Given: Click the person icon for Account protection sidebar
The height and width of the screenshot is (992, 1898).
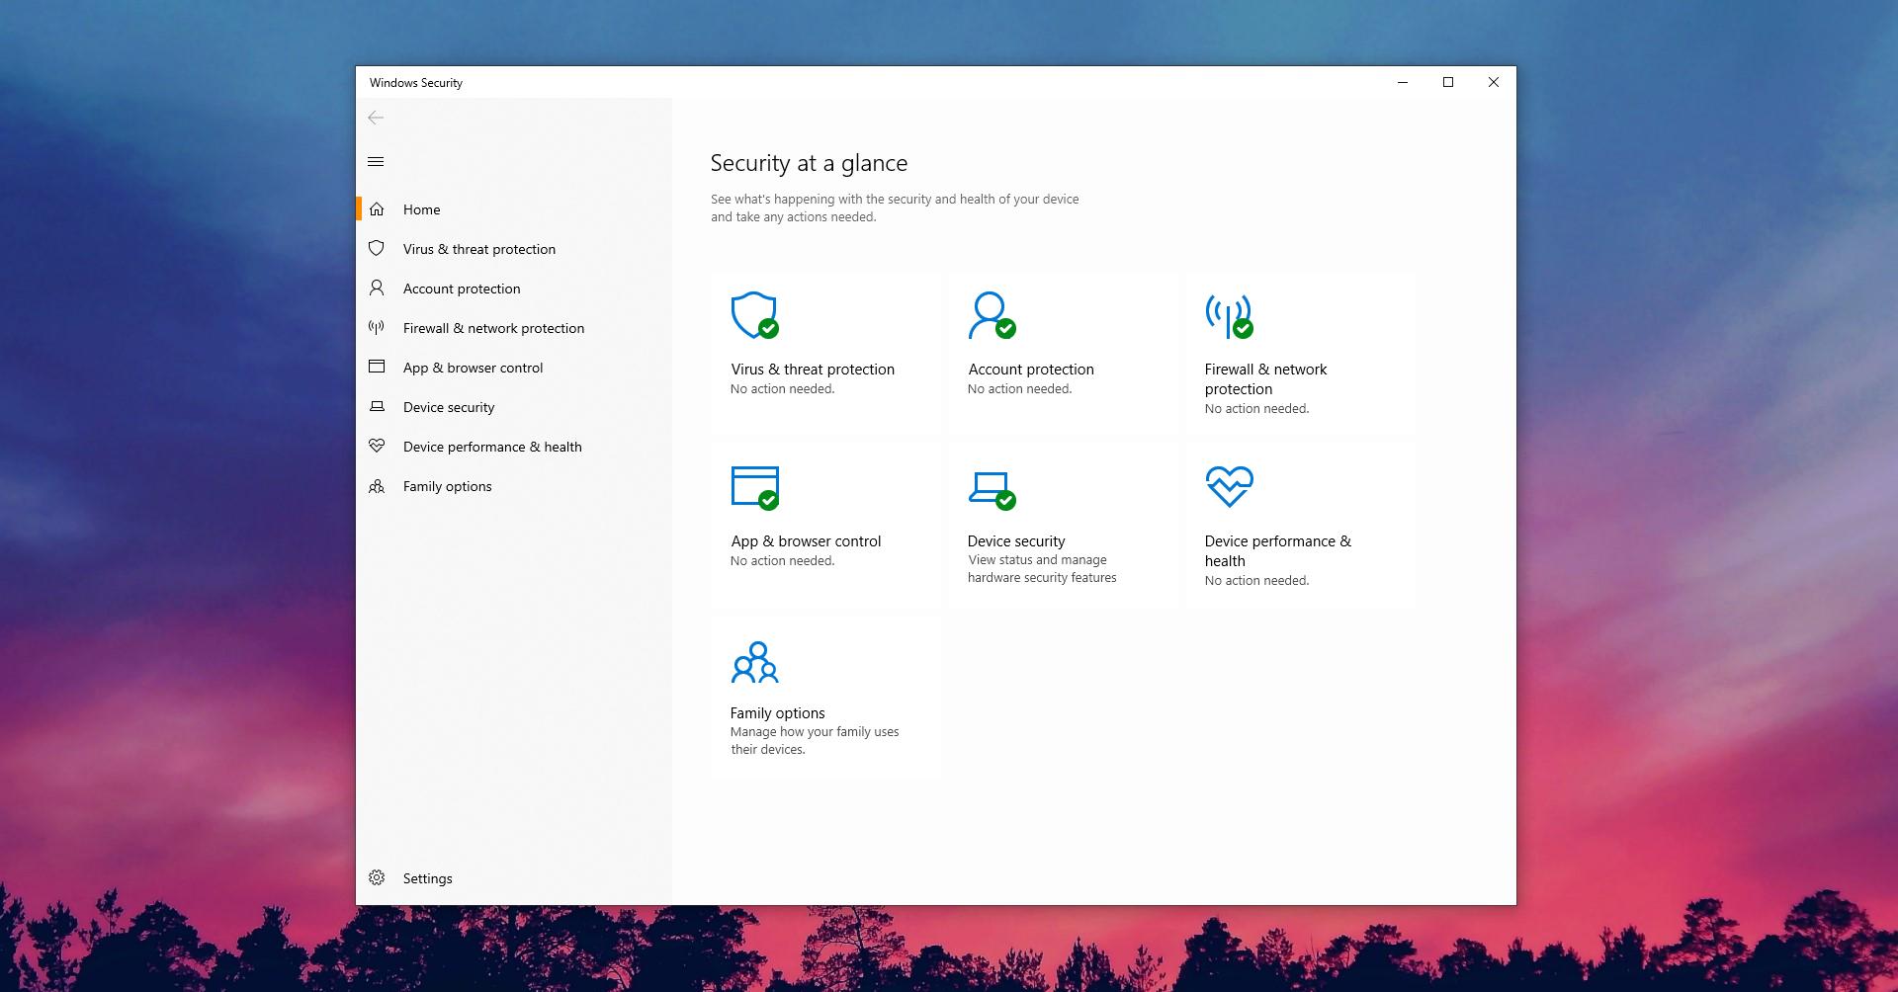Looking at the screenshot, I should (377, 289).
